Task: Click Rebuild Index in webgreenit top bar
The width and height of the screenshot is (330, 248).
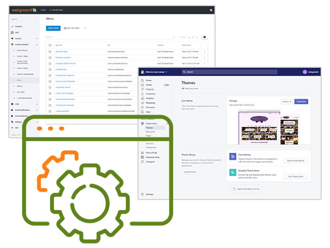Action: click(56, 10)
